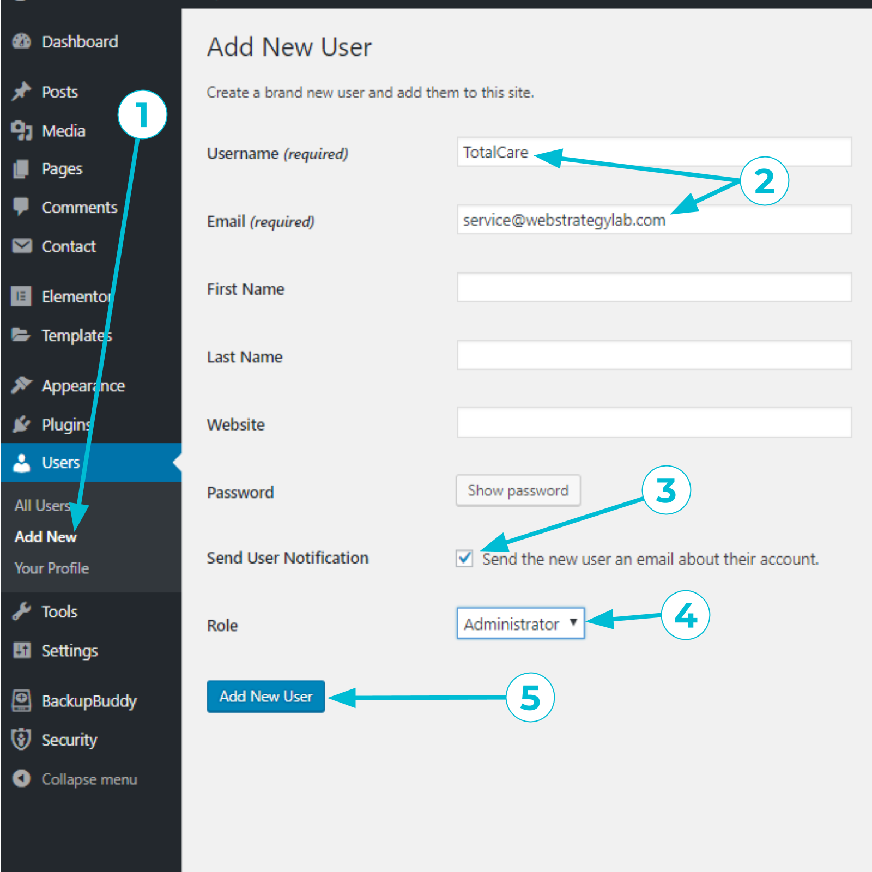Focus the Username field containing TotalCare
This screenshot has height=872, width=872.
tap(655, 152)
